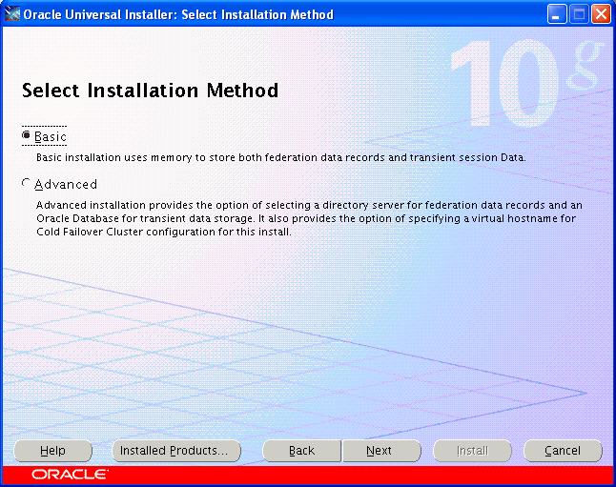Viewport: 616px width, 487px height.
Task: Open Help for the installer
Action: [x=52, y=451]
